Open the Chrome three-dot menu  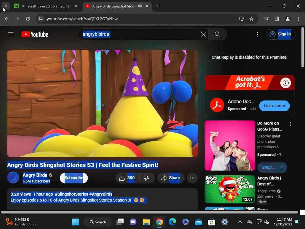point(298,19)
